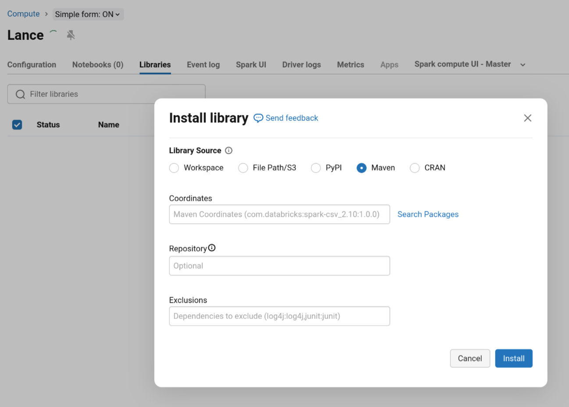Select the PyPI library source
Viewport: 569px width, 407px height.
coord(316,168)
